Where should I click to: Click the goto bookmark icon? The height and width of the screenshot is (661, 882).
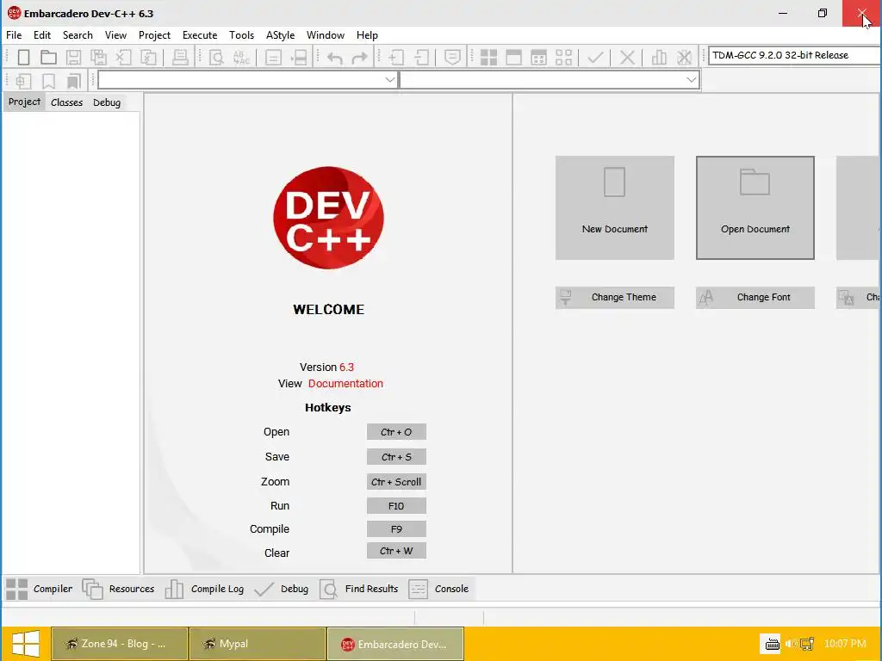coord(74,81)
